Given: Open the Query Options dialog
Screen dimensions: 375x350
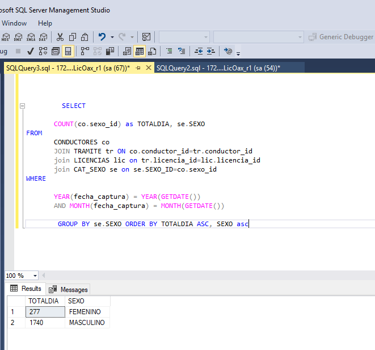Looking at the screenshot, I should tap(56, 51).
